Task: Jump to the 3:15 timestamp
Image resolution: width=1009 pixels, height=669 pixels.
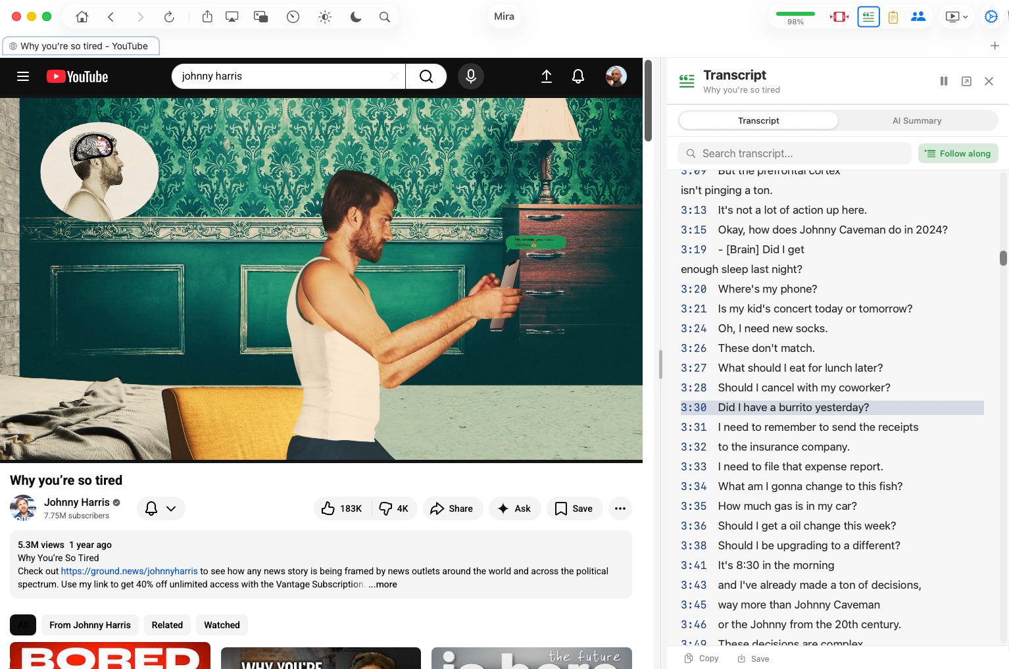Action: [694, 230]
